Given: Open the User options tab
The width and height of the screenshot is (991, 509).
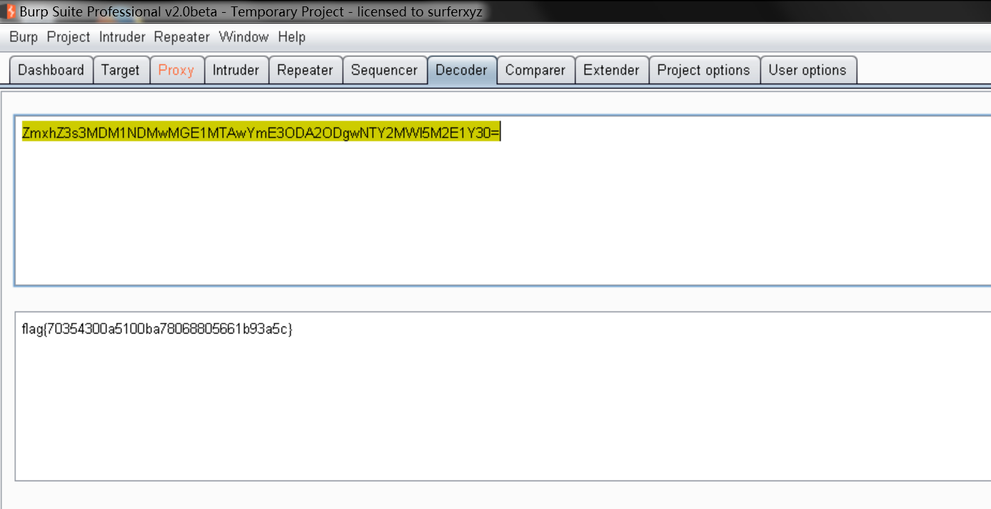Looking at the screenshot, I should 808,70.
